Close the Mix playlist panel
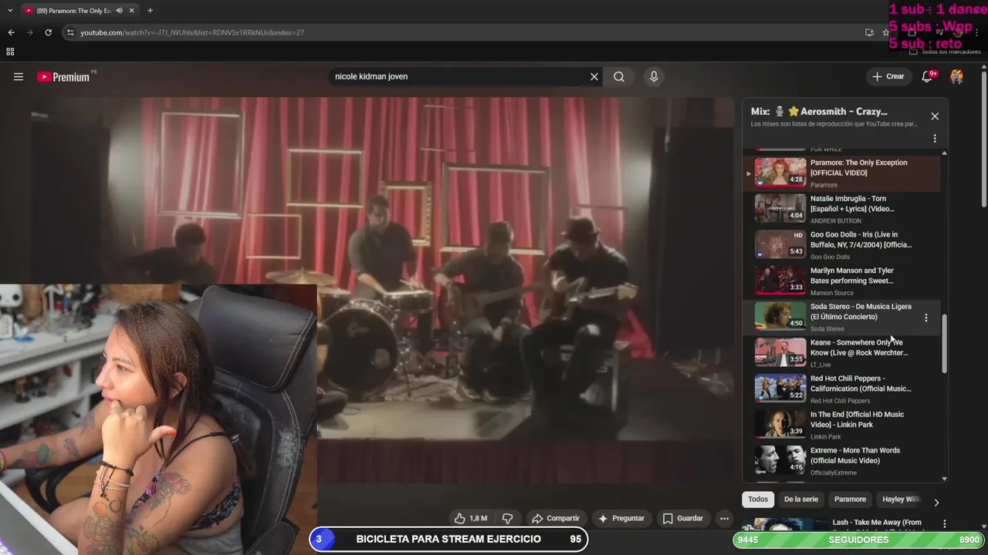The height and width of the screenshot is (555, 988). point(935,116)
